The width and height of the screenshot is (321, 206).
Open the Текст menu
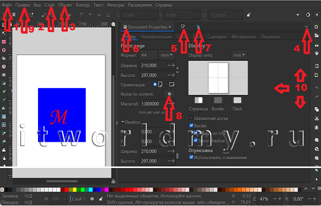point(98,5)
